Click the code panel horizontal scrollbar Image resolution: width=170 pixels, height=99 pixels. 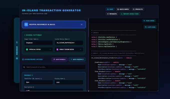click(x=110, y=91)
